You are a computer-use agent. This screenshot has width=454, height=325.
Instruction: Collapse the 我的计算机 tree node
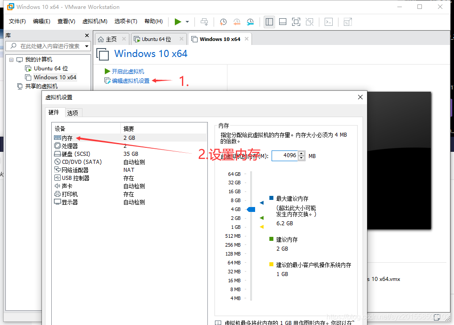coord(11,60)
